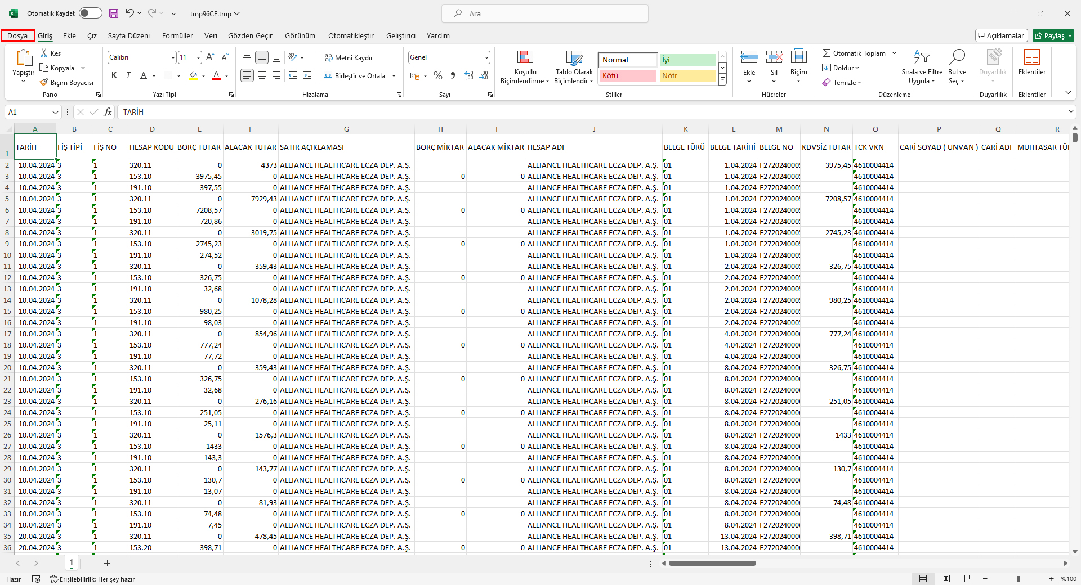Open Format as Table (Tablo Olarak Biçimlendir)
Viewport: 1081px width, 585px height.
click(574, 67)
